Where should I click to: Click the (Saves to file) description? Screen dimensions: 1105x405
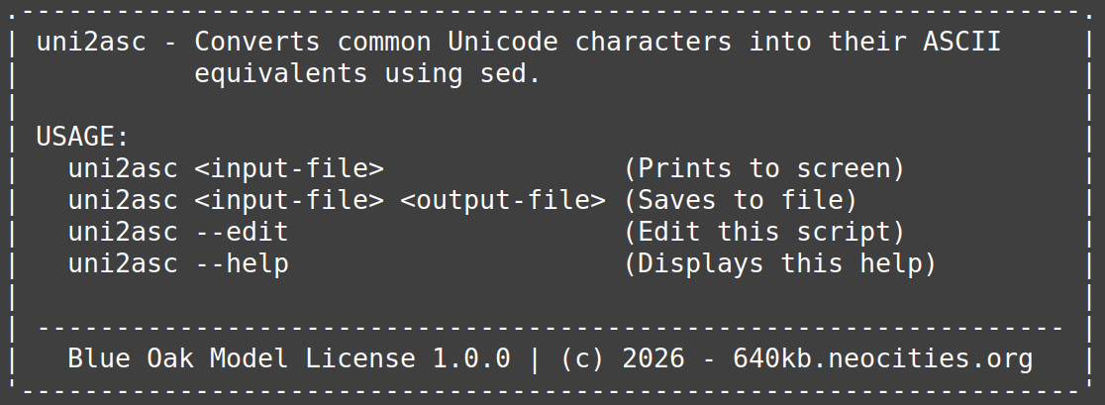click(x=741, y=200)
